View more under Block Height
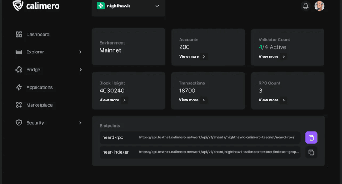 113,100
